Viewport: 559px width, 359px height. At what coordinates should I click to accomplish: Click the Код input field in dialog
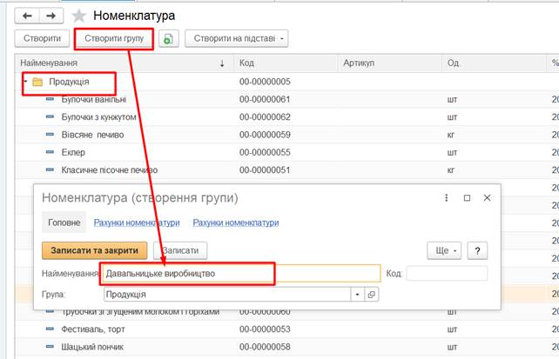446,273
